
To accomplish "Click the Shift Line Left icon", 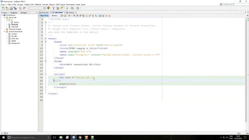I will point(100,16).
